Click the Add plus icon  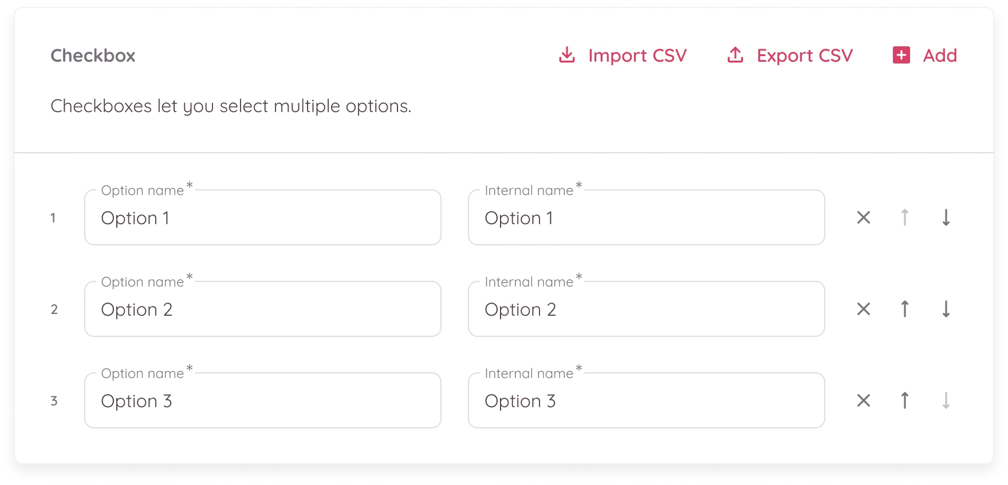[x=901, y=55]
